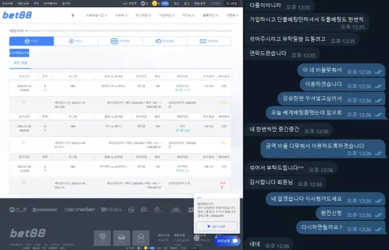The image size is (389, 250).
Task: Click the bet88 logo in the header
Action: [x=17, y=15]
